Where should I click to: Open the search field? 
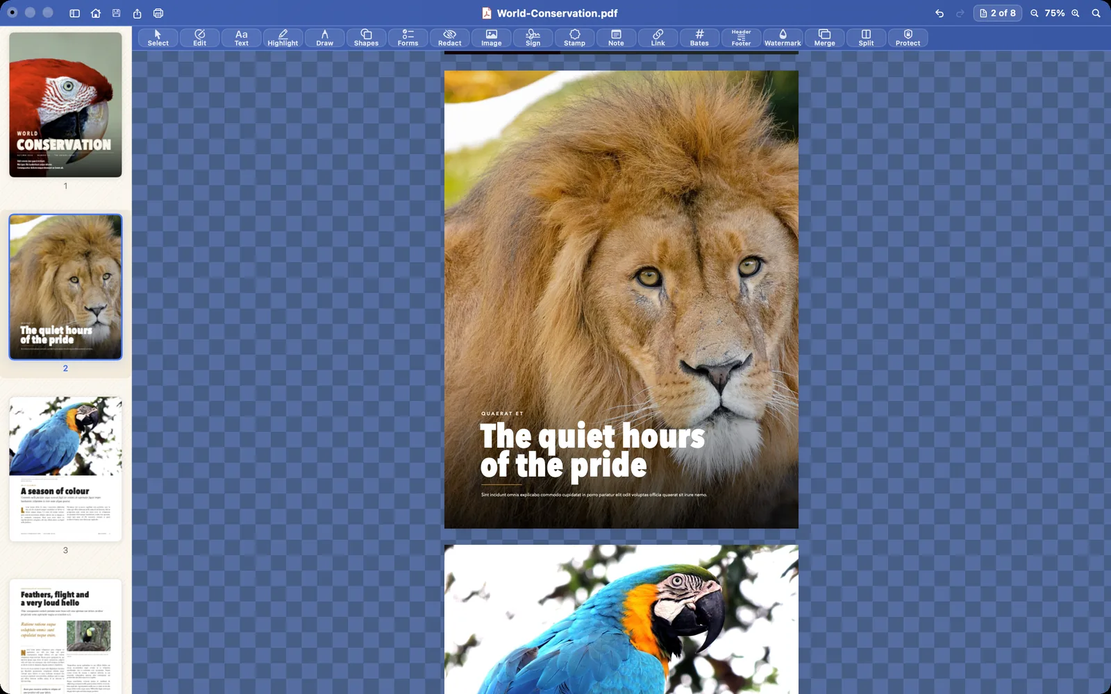[x=1096, y=13]
